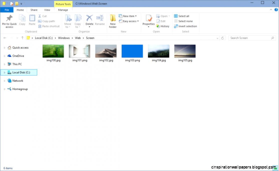Click the Refresh icon in the address bar
279x171 pixels.
tap(223, 38)
